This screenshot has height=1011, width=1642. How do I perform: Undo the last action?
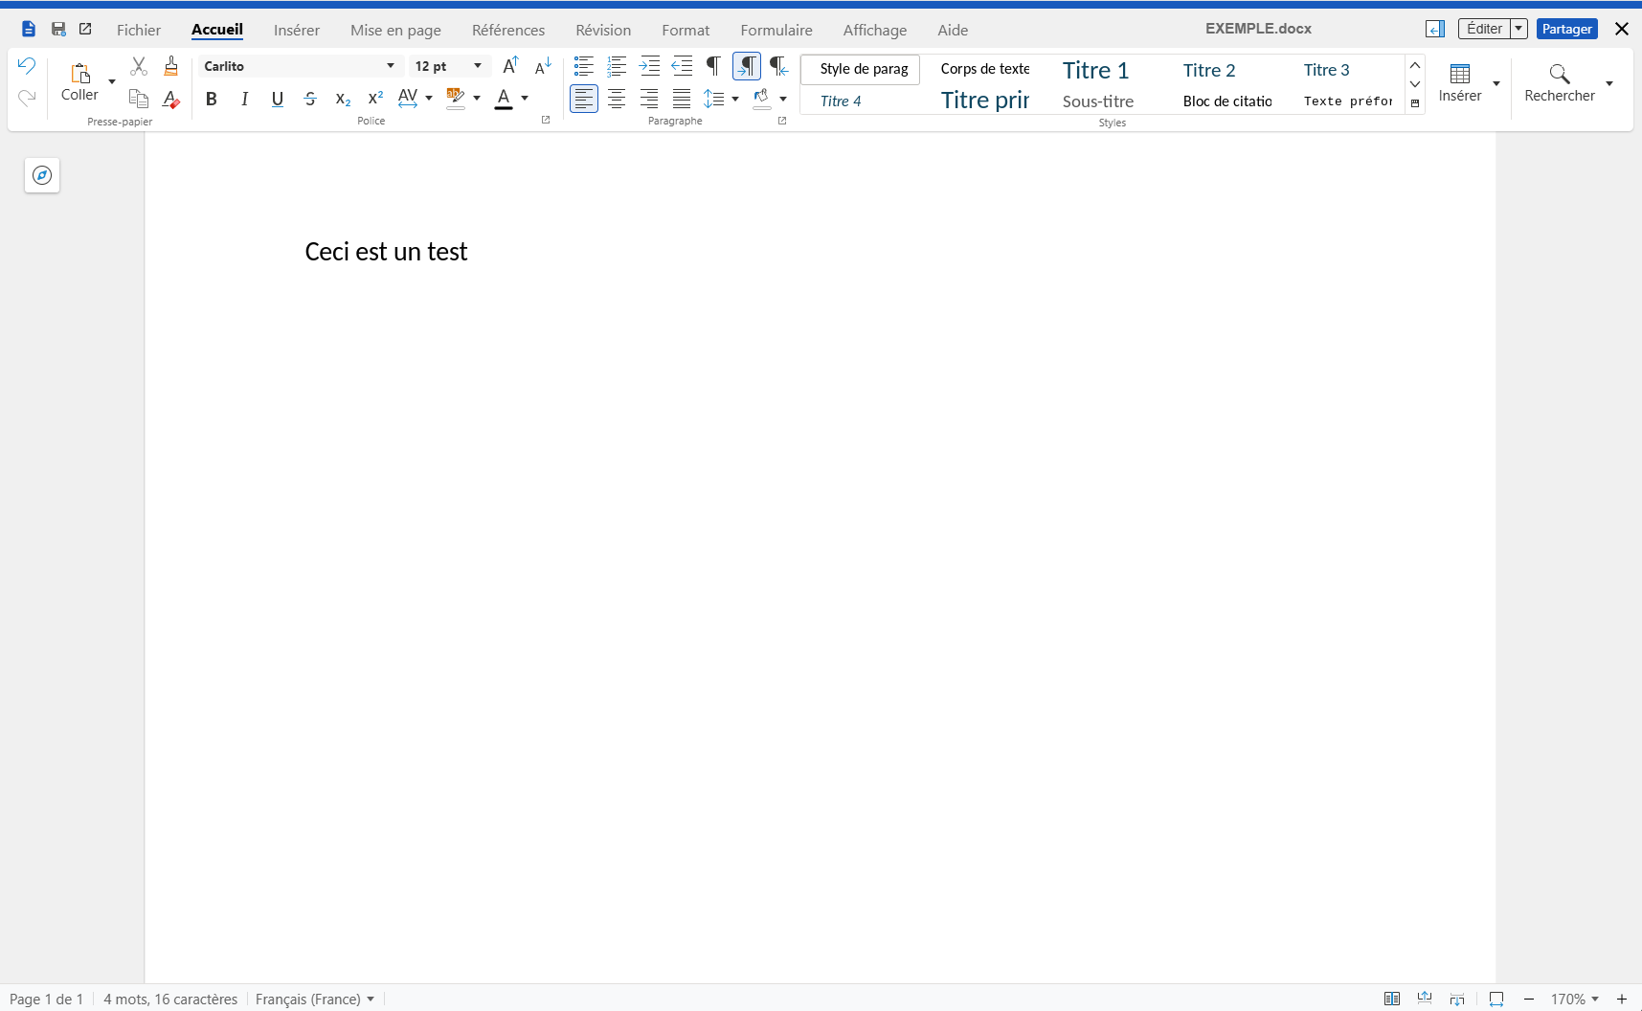pyautogui.click(x=27, y=66)
